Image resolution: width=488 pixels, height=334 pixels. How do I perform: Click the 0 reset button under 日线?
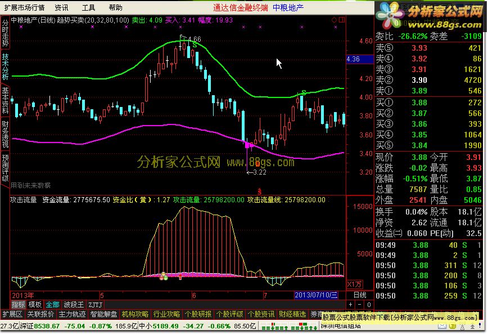[369, 304]
